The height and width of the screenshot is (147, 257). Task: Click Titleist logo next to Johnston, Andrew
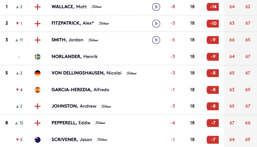click(106, 106)
